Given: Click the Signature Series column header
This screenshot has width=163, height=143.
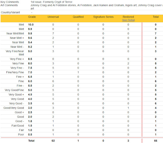Looking at the screenshot, I should (x=103, y=17).
